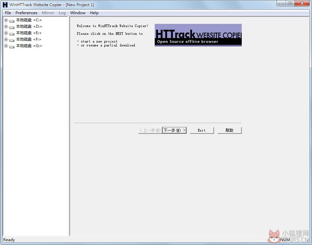312x245 pixels.
Task: Click the drive icon for 本地磁盘 <F:>
Action: pyautogui.click(x=12, y=40)
